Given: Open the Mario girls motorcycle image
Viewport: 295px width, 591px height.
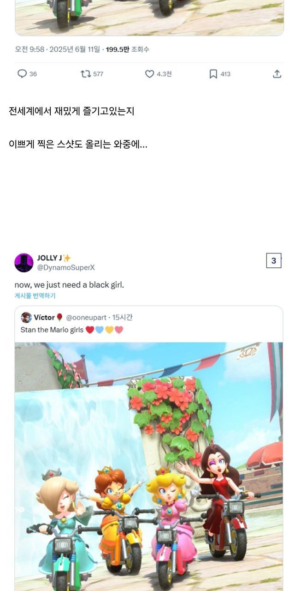Looking at the screenshot, I should 149,466.
